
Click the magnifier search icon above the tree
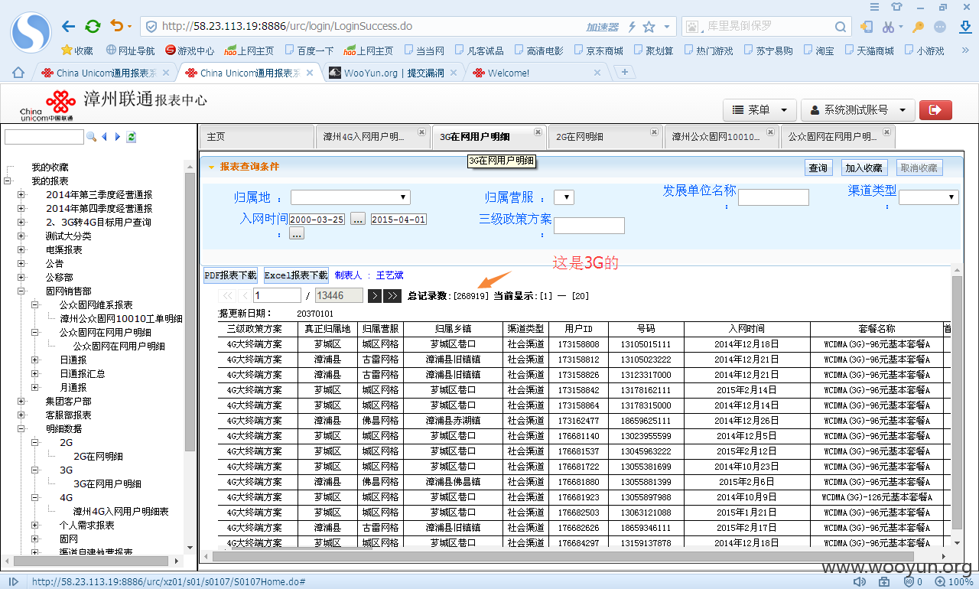point(91,137)
